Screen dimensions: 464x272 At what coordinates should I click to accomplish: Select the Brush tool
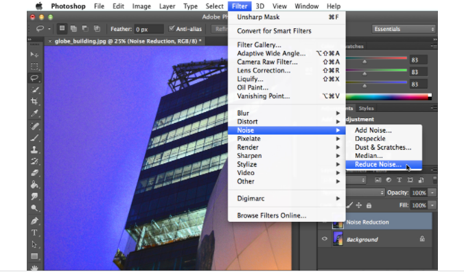(34, 137)
